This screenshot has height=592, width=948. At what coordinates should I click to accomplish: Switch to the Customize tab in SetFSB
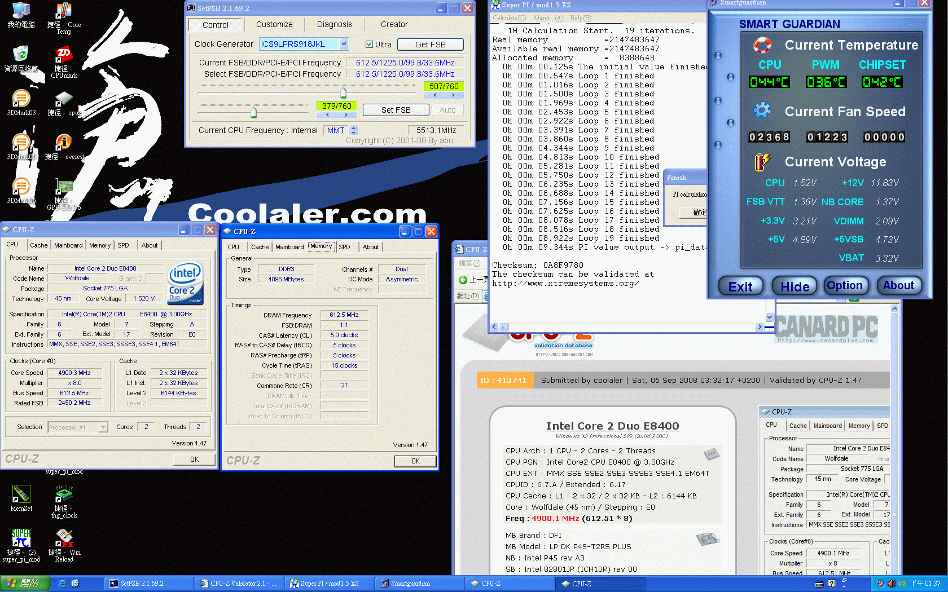pyautogui.click(x=274, y=24)
